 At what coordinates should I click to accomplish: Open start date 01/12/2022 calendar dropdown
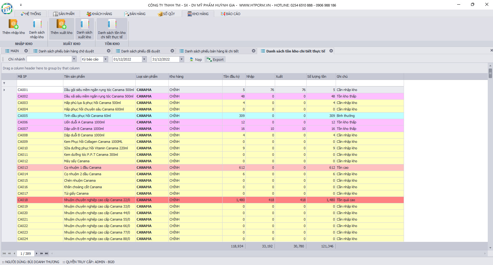pos(144,59)
